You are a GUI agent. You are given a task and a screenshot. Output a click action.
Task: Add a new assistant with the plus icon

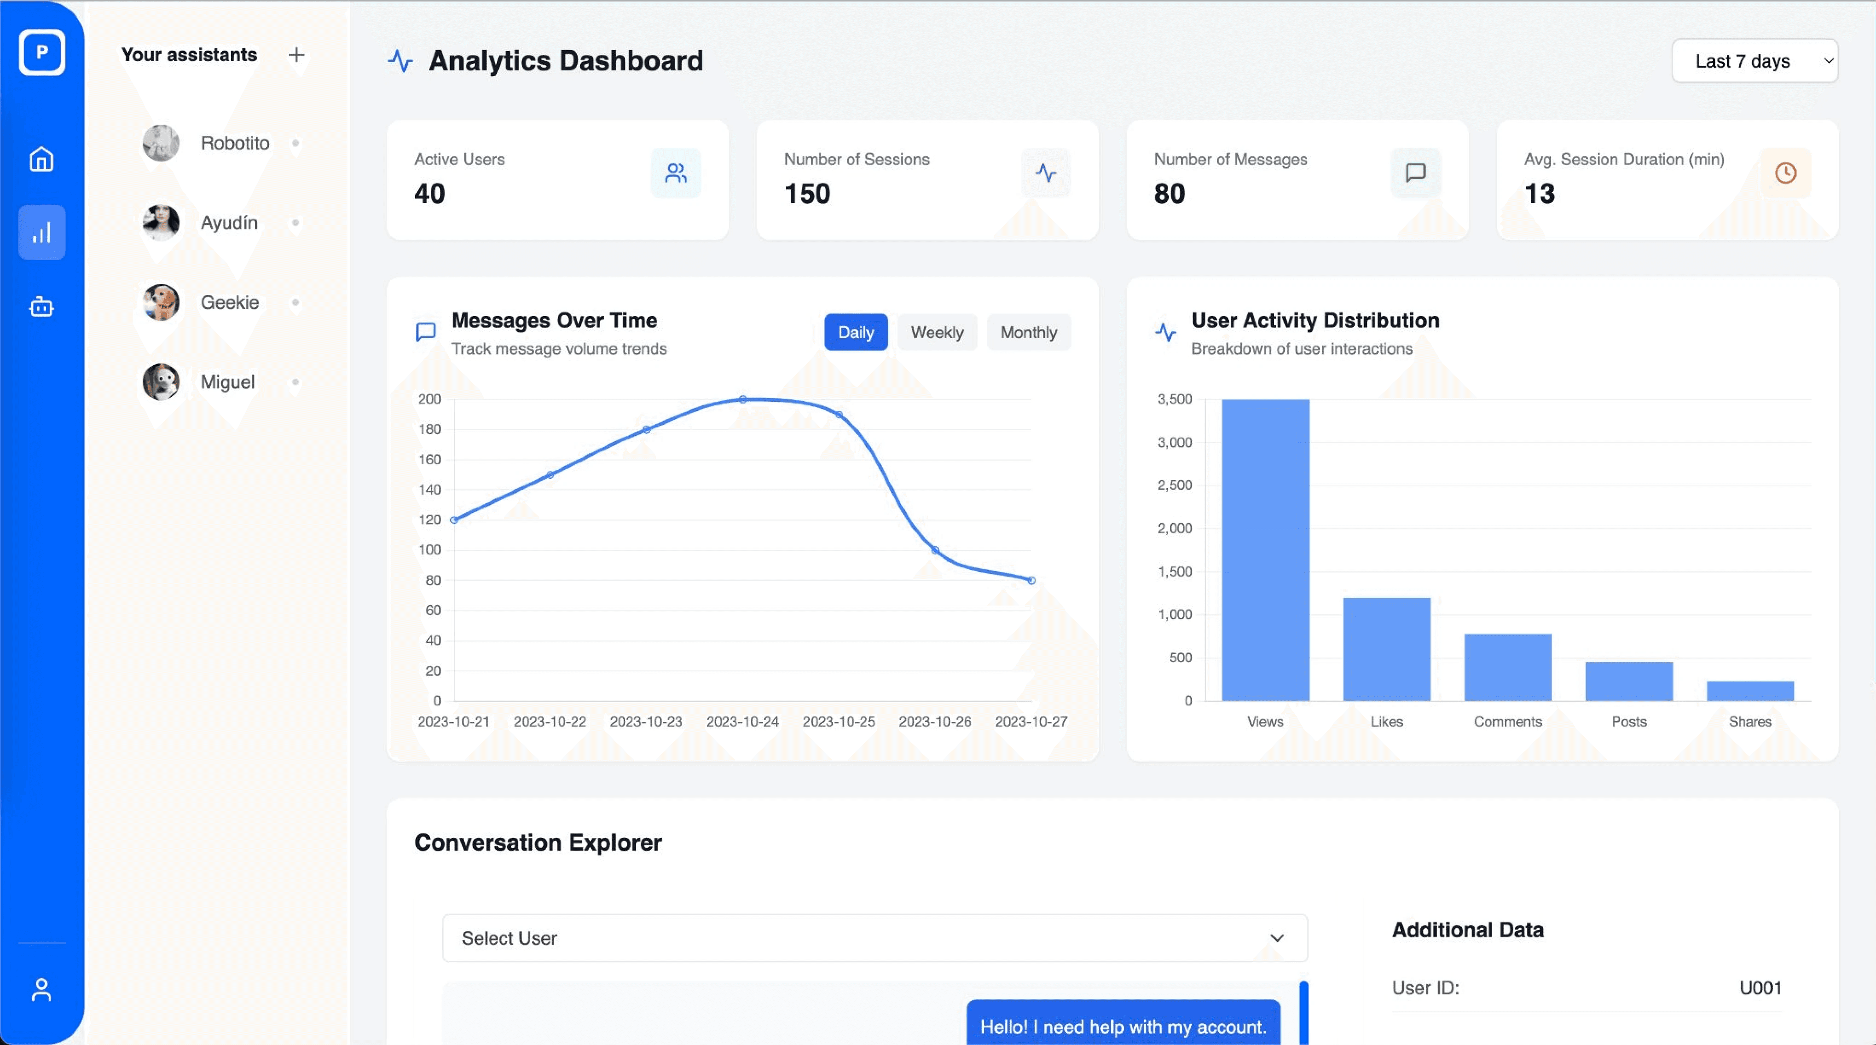296,55
